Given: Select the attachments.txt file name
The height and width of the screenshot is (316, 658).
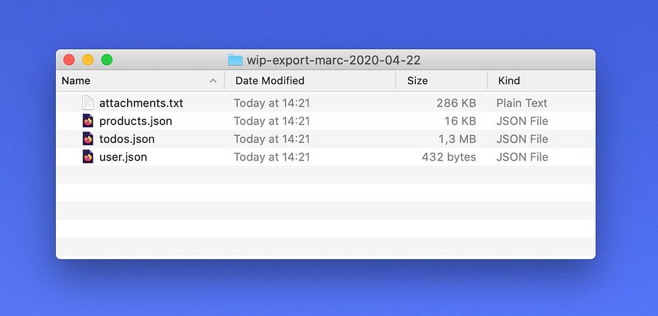Looking at the screenshot, I should [x=141, y=103].
